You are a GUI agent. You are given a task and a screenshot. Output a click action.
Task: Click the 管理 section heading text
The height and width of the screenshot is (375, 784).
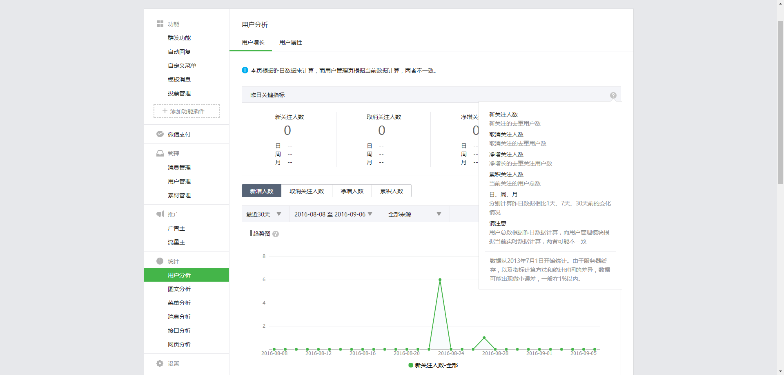pyautogui.click(x=174, y=154)
